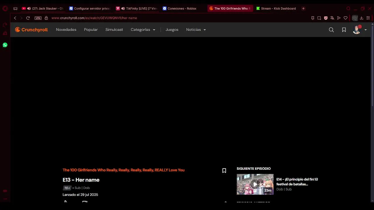Click the 16+ rating badge
This screenshot has height=210, width=374.
coord(67,188)
